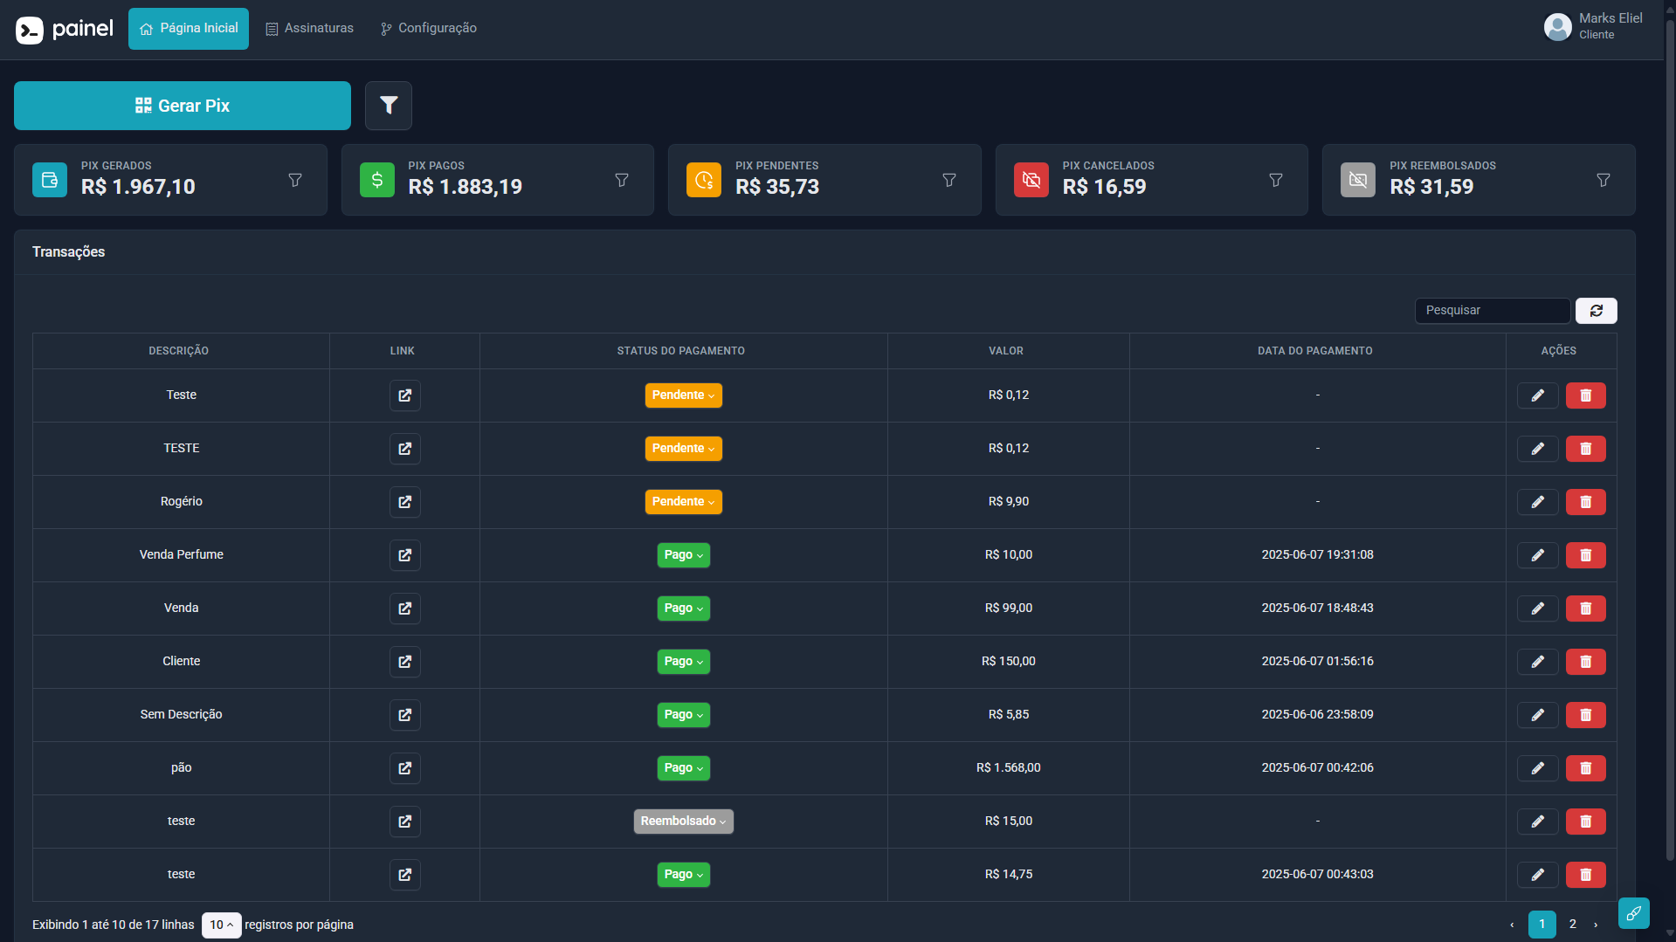Open the records per page selector
Image resolution: width=1676 pixels, height=942 pixels.
click(221, 925)
